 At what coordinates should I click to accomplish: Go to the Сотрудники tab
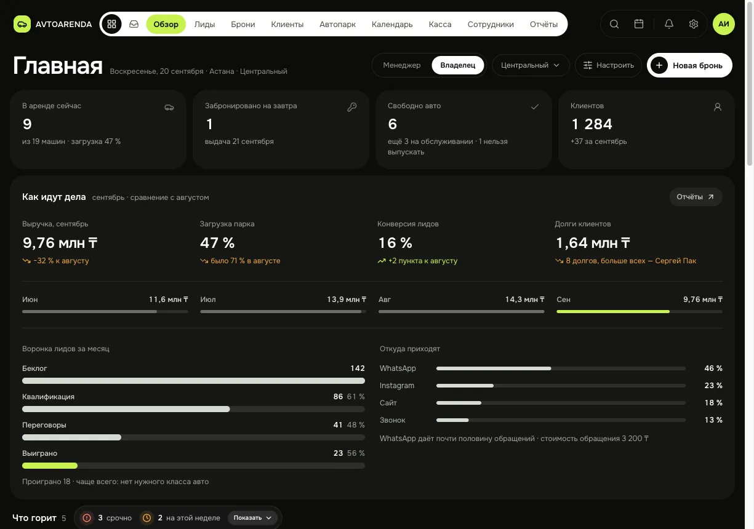tap(491, 25)
